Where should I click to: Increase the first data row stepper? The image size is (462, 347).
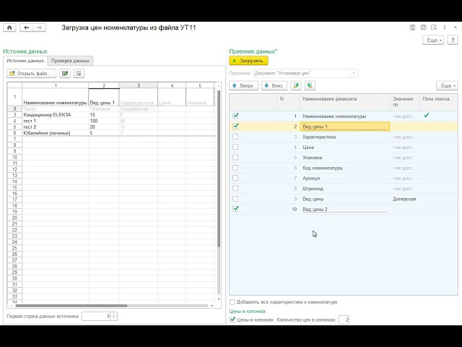114,314
